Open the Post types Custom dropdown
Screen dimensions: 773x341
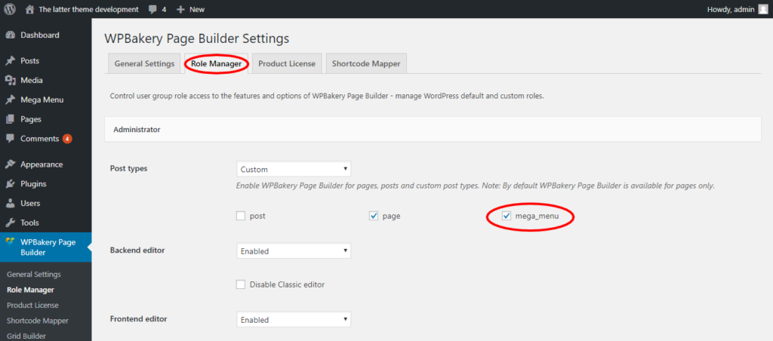[x=294, y=170]
